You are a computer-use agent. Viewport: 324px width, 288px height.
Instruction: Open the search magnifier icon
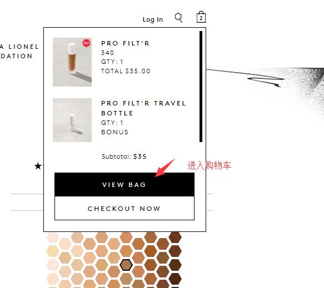pyautogui.click(x=179, y=18)
